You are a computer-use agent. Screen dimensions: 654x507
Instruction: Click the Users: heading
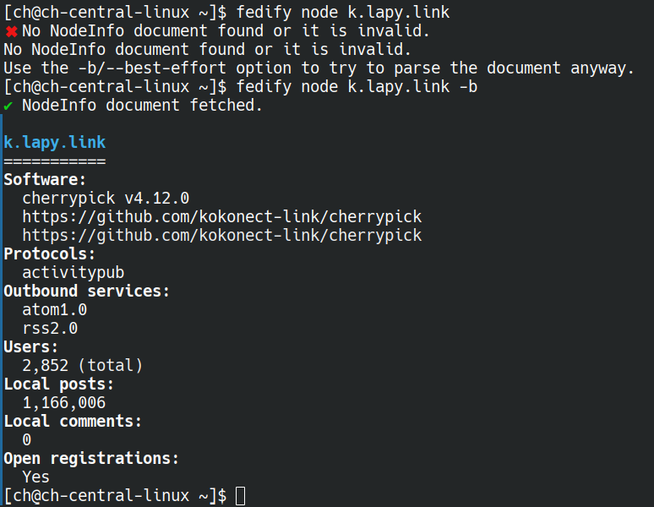(31, 347)
